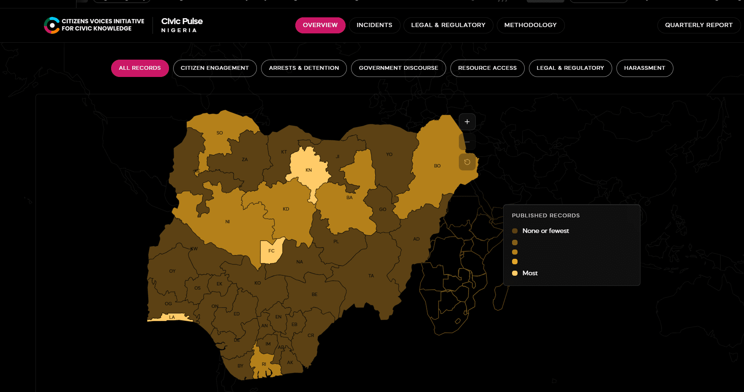Image resolution: width=744 pixels, height=392 pixels.
Task: Select Kano (KN) state on map
Action: 308,170
